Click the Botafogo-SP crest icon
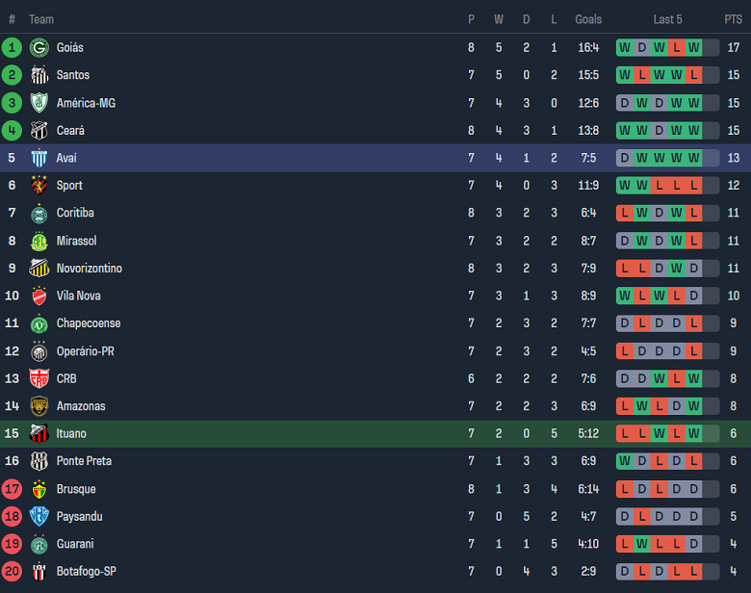Screen dimensions: 751x593 39,572
